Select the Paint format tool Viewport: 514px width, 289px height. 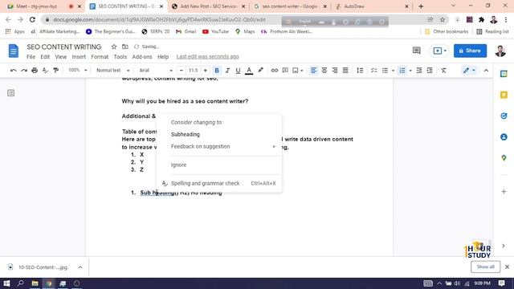55,71
